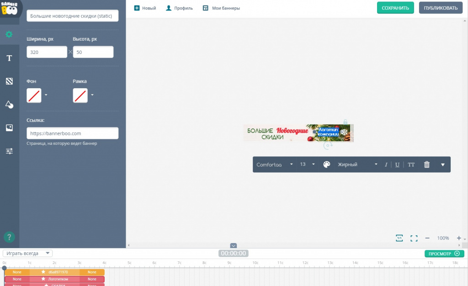Open the help question mark

[9, 237]
